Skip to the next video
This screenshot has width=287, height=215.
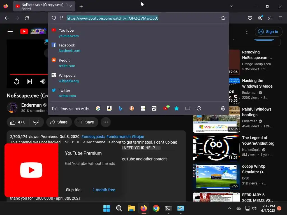coord(30,81)
